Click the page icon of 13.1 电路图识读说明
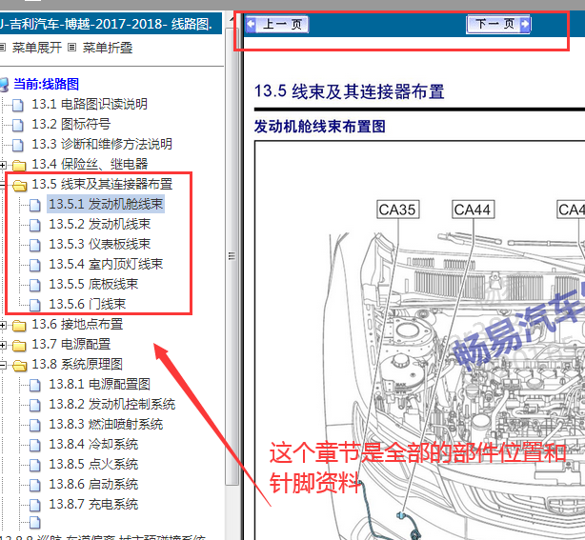585x540 pixels. [x=17, y=105]
